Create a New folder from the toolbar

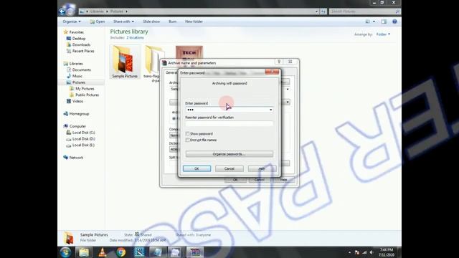pyautogui.click(x=194, y=21)
